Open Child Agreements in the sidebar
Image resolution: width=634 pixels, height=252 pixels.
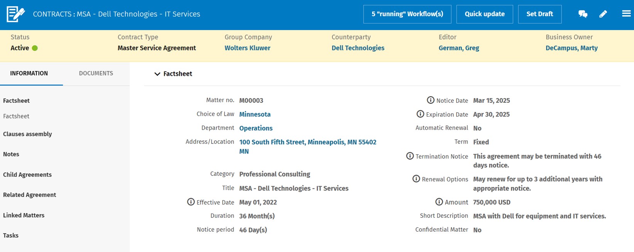[27, 175]
